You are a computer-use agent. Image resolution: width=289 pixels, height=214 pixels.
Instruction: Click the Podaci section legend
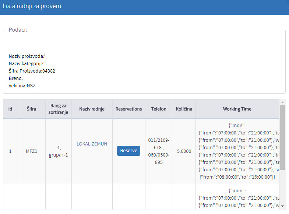pos(18,30)
